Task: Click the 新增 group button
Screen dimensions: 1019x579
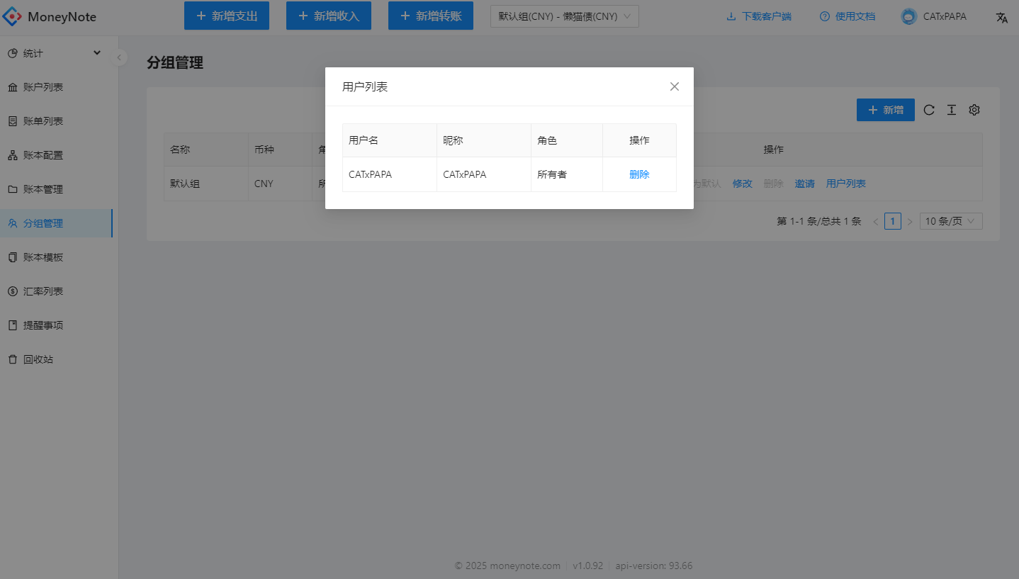Action: [886, 110]
